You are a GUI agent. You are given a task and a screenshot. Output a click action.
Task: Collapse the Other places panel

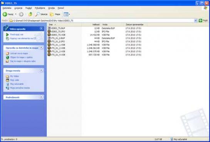pos(41,70)
